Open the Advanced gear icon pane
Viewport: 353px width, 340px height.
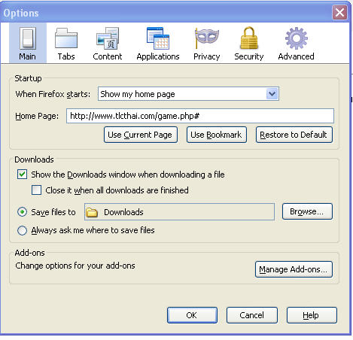(x=297, y=38)
